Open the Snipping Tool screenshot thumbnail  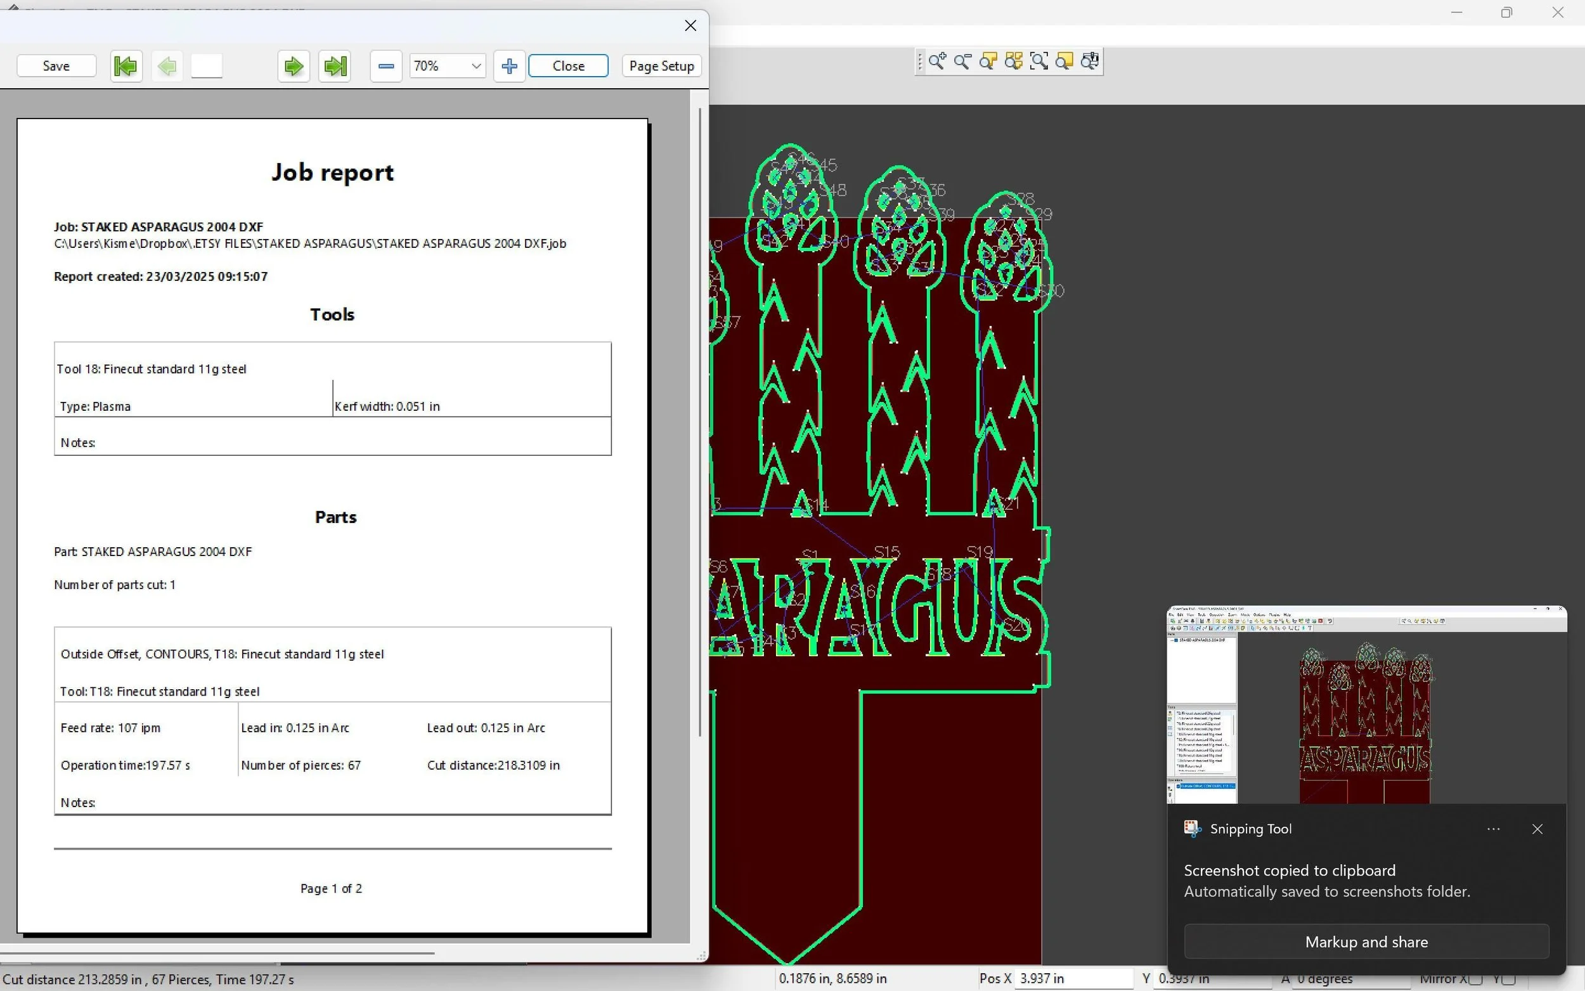coord(1366,705)
